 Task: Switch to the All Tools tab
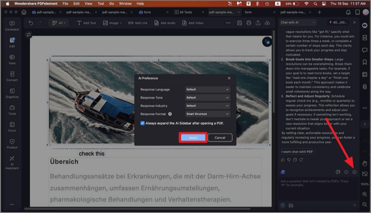tap(186, 12)
